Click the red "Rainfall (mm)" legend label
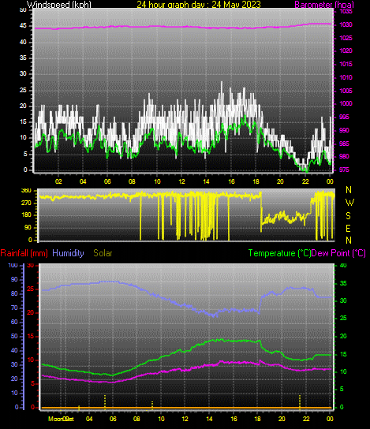 click(24, 253)
